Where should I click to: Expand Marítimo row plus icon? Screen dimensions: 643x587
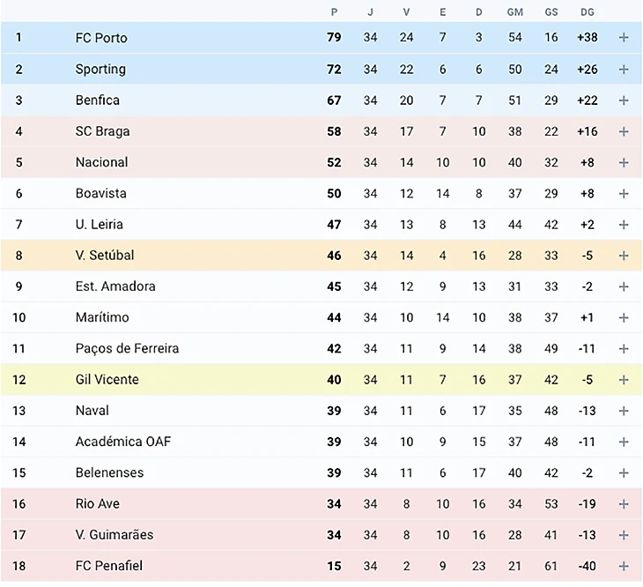[x=624, y=317]
